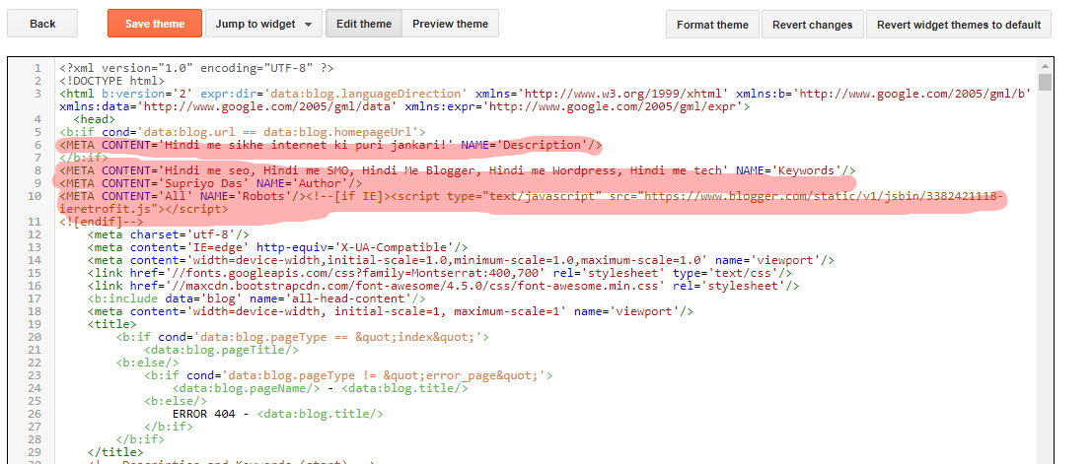This screenshot has height=464, width=1092.
Task: Click META Author 'Supriyo Das' line
Action: coord(211,183)
